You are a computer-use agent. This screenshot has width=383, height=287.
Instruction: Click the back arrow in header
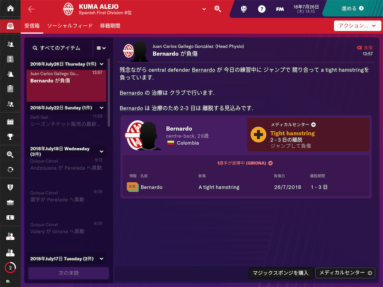(x=31, y=9)
